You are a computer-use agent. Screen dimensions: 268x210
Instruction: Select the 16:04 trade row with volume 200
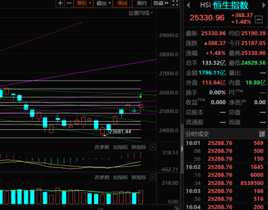225,207
